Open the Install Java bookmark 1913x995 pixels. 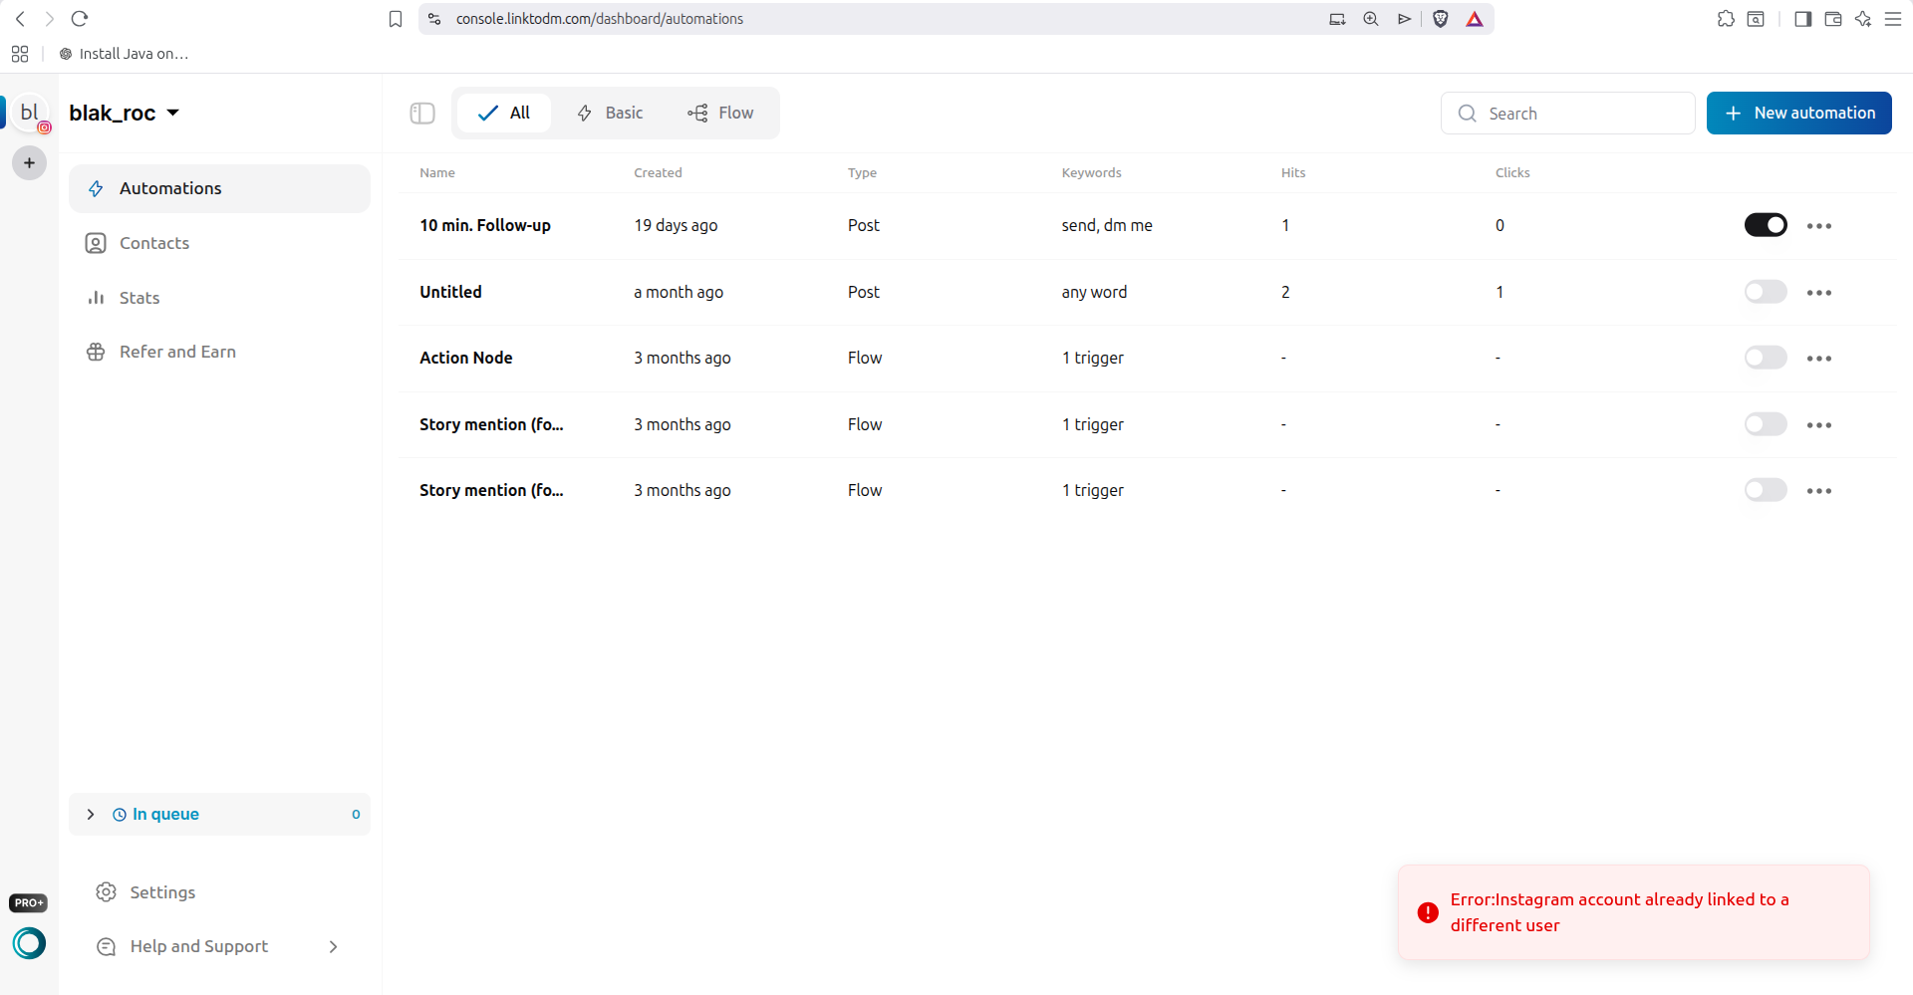[124, 54]
